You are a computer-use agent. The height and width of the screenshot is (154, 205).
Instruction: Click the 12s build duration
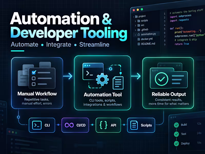point(199,124)
